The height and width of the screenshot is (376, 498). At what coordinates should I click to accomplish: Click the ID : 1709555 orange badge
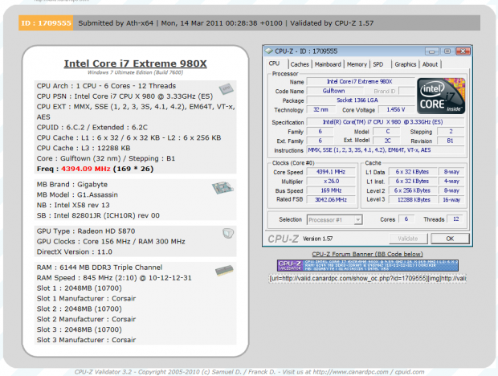point(46,23)
